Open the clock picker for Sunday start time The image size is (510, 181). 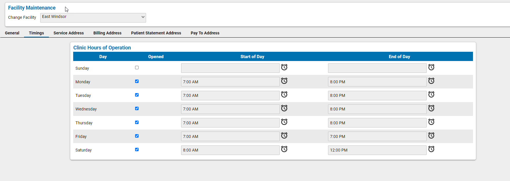(284, 67)
